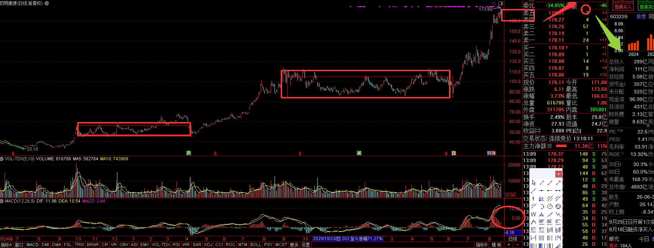Click the 财 event marker on chart

pos(489,153)
